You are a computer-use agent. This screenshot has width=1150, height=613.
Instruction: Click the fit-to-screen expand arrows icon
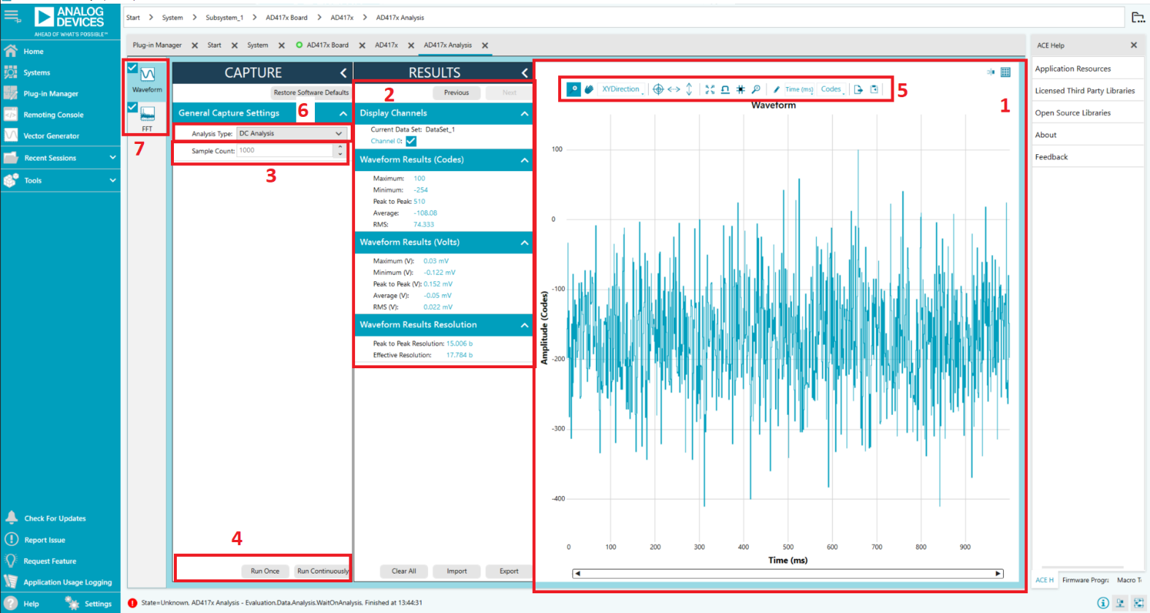pos(709,89)
